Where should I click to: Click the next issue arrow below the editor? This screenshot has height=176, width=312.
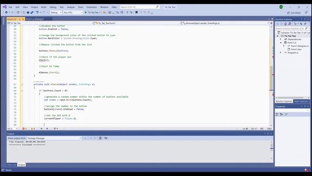pyautogui.click(x=47, y=129)
